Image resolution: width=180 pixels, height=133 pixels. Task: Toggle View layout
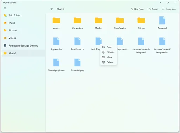[169, 9]
